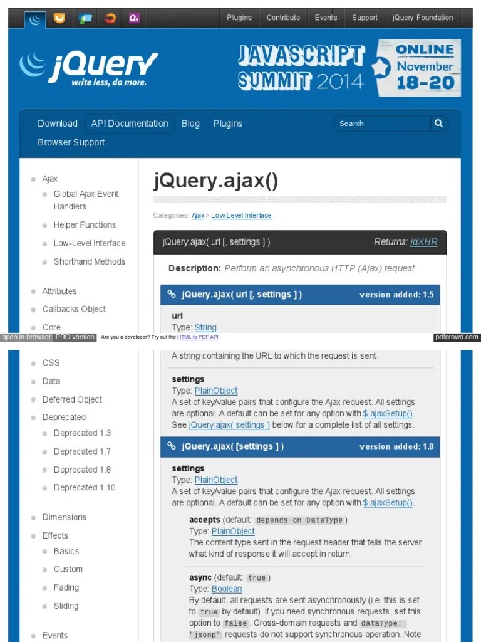Open jQuery Foundation in the top bar
The width and height of the screenshot is (481, 642).
(423, 18)
